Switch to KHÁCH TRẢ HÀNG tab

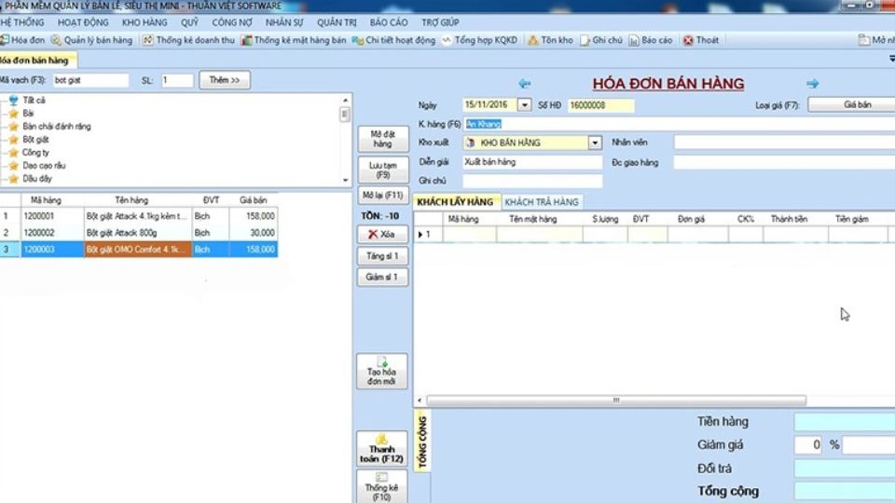click(542, 202)
